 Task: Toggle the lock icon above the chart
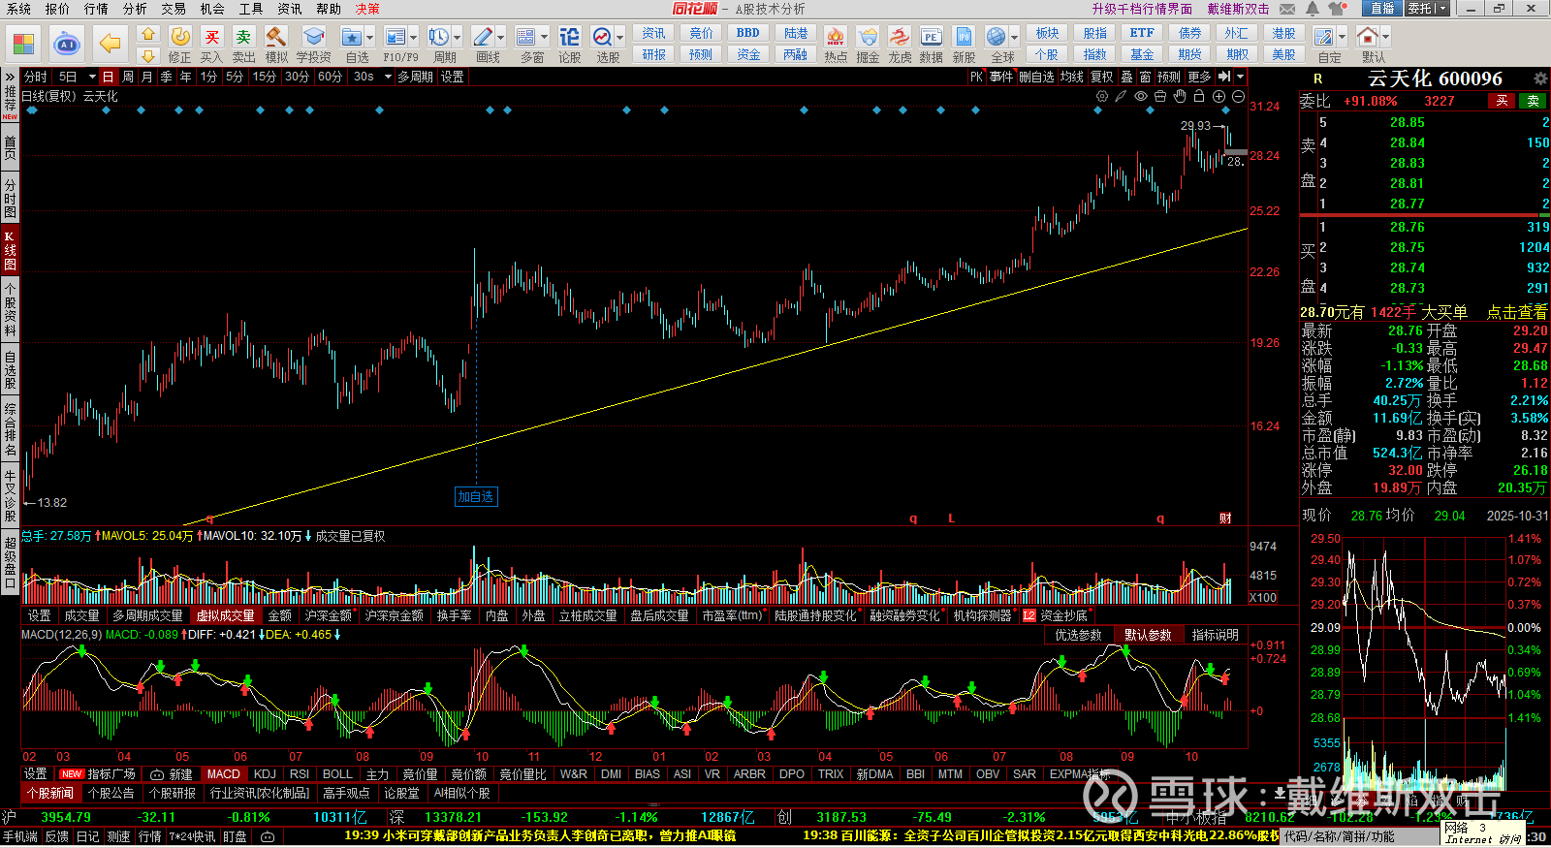click(1199, 96)
